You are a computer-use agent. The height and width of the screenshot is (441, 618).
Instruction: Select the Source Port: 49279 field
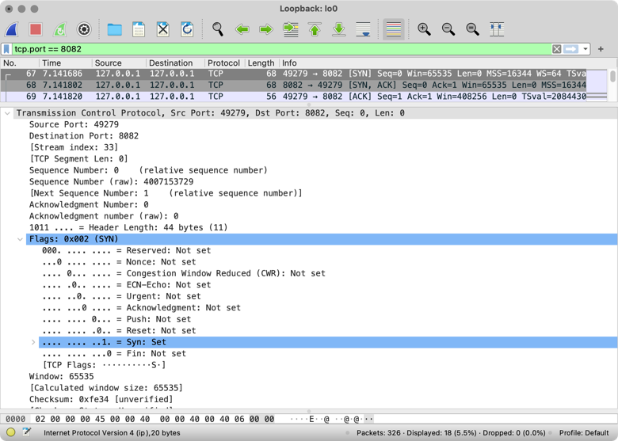click(x=74, y=124)
